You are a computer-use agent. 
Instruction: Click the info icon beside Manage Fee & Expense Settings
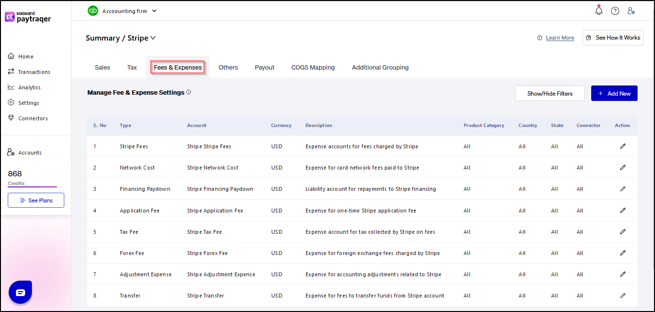click(x=189, y=92)
